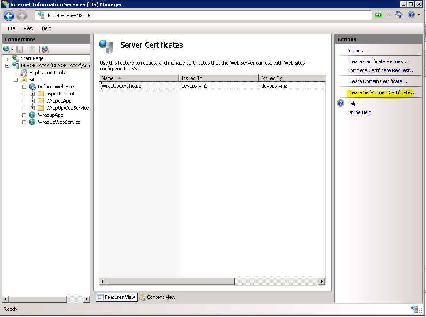Select the Start Page tree icon
The width and height of the screenshot is (426, 317).
(x=16, y=58)
